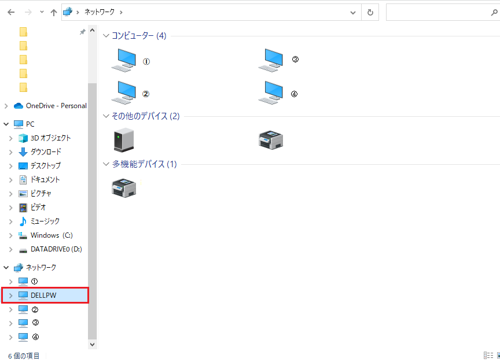Select the printer under 多機能デバイス
The image size is (500, 362).
[x=123, y=187]
